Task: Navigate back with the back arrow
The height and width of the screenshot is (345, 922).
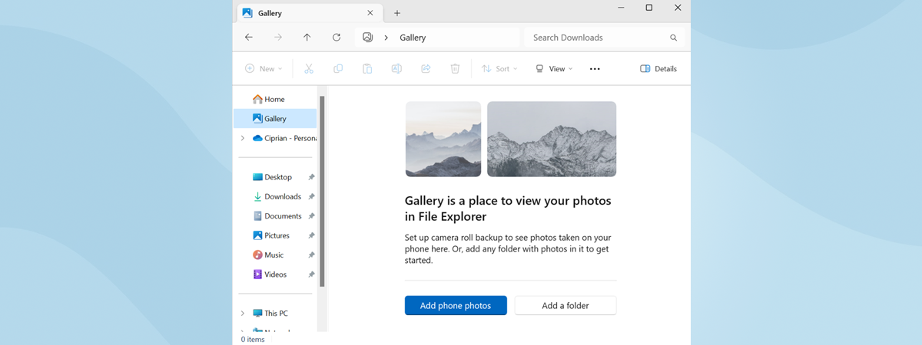Action: tap(249, 38)
